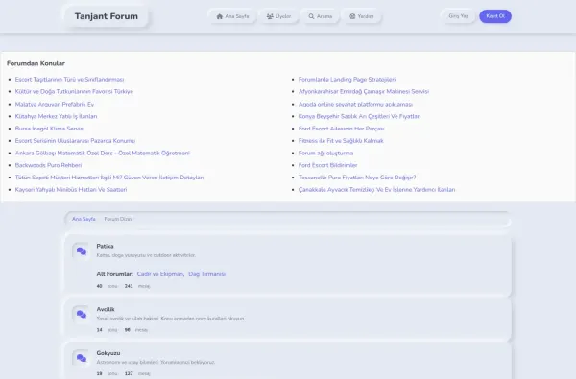
Task: Open topic Kayseri Yahyalı Minibüs Hatları Ve Saatleri
Action: [71, 190]
